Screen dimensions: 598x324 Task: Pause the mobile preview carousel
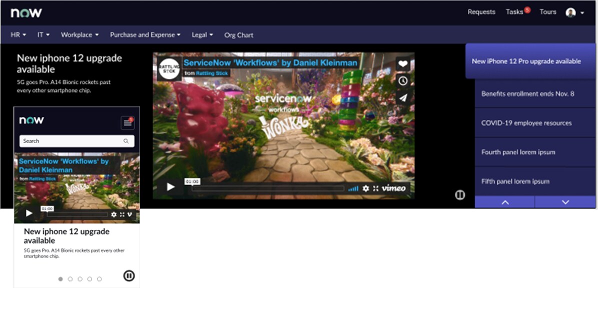point(129,275)
